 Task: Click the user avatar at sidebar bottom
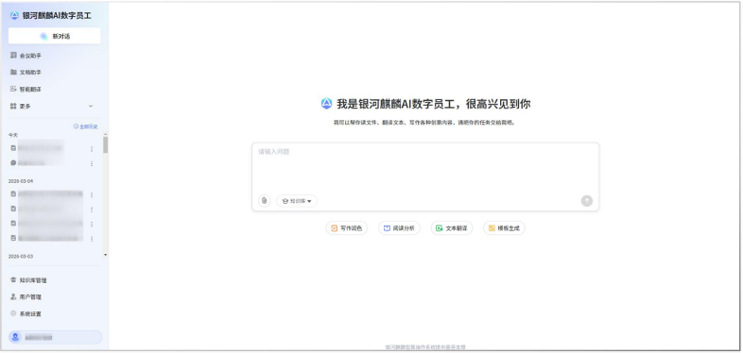coord(16,337)
